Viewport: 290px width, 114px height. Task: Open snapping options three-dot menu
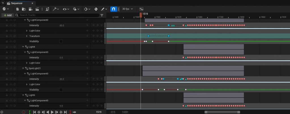tap(119, 9)
